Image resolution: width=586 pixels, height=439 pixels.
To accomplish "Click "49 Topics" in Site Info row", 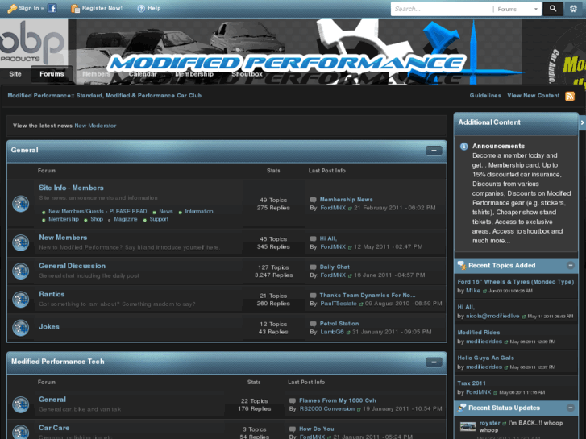I will point(273,201).
